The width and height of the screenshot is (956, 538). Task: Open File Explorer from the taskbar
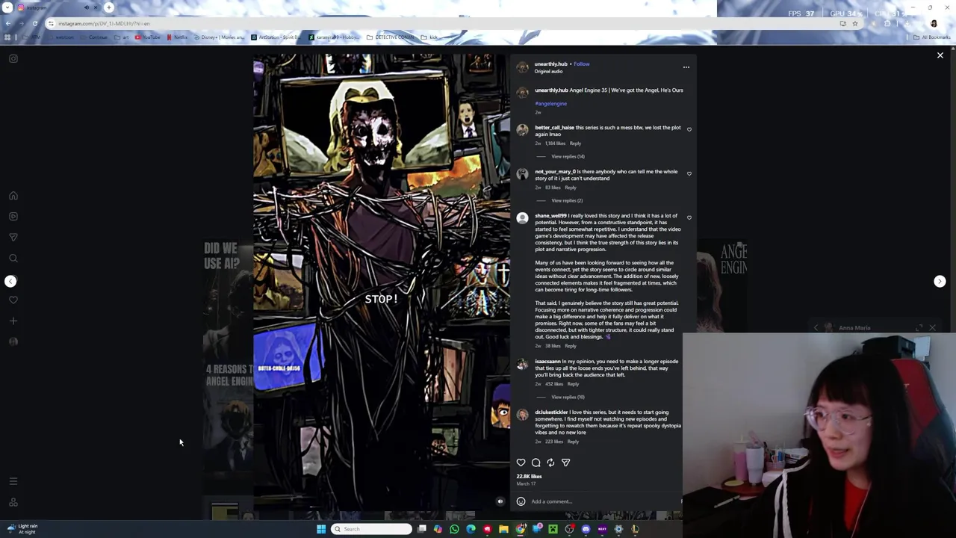[x=503, y=529]
